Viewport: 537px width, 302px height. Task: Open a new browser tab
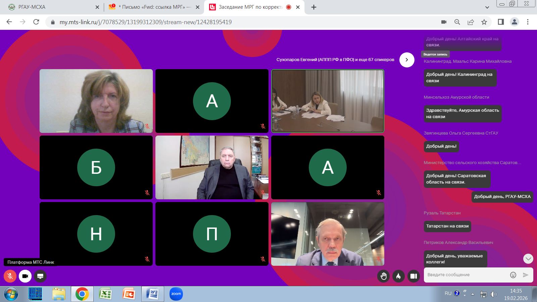click(314, 7)
